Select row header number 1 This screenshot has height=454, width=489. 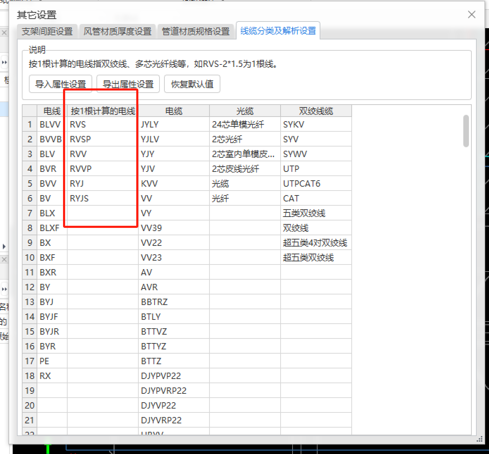(x=30, y=124)
